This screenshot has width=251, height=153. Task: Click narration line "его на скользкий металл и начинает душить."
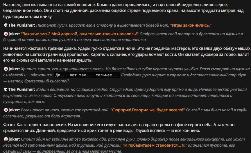point(48,60)
